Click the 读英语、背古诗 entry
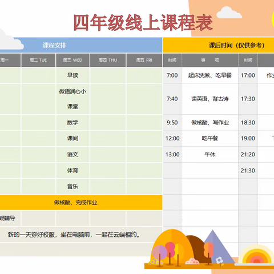 tap(210, 99)
